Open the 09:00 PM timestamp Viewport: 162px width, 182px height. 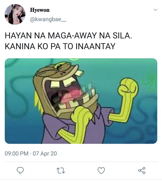click(17, 153)
